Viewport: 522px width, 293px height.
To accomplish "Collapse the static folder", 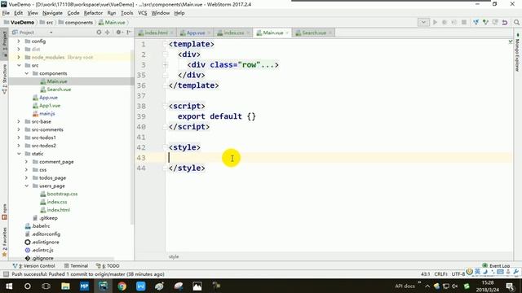I will pyautogui.click(x=19, y=154).
